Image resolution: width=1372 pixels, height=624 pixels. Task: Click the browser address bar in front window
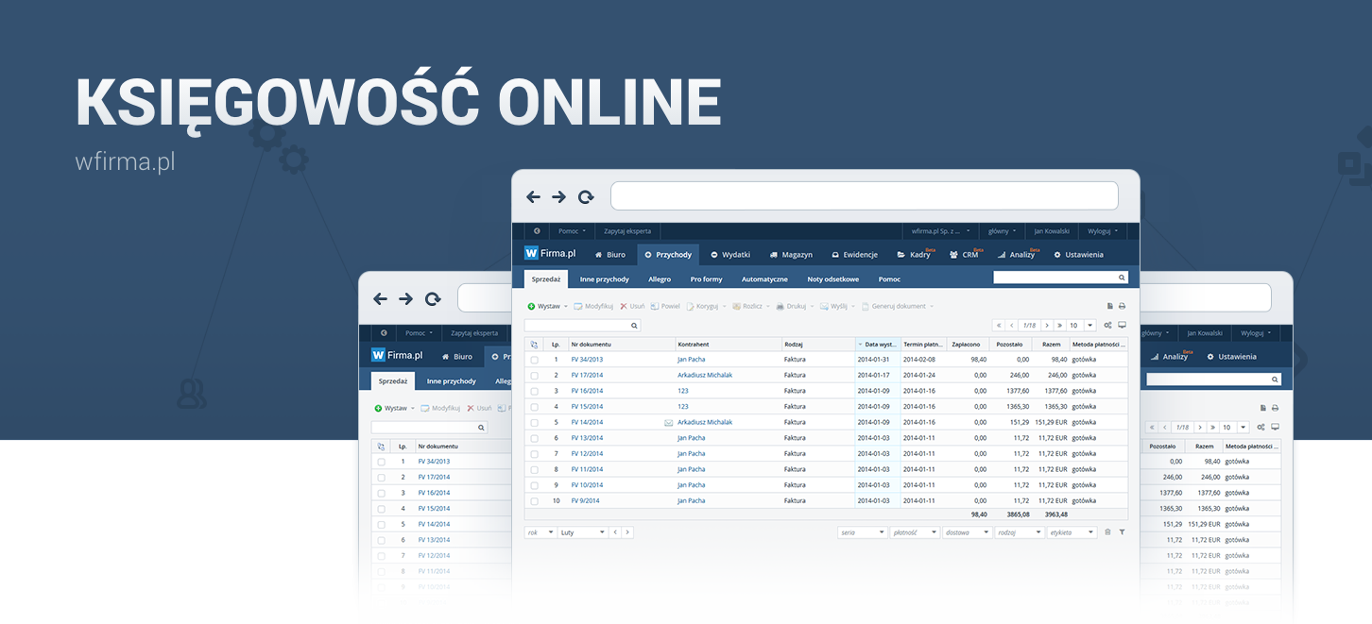tap(864, 196)
